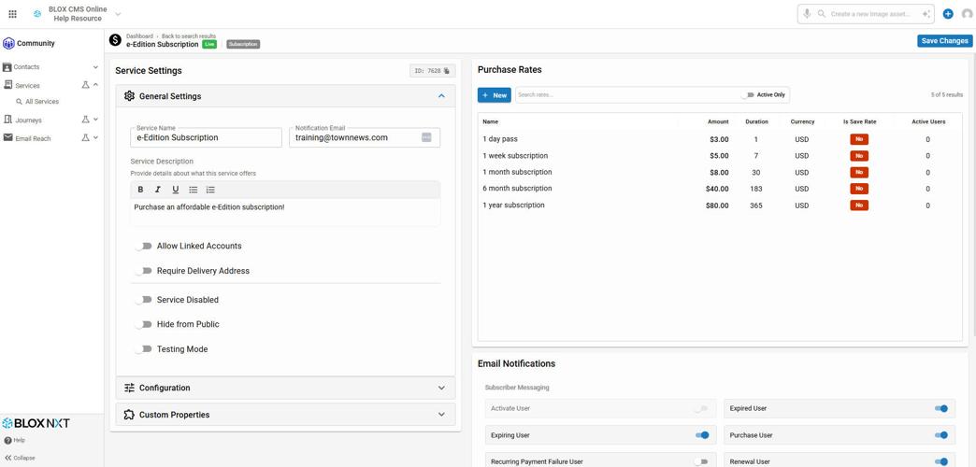Open All Services in sidebar
Screen dimensions: 976x467
click(42, 102)
